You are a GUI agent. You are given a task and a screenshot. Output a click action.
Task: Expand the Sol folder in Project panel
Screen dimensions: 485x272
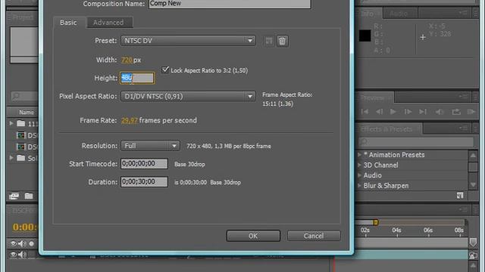pyautogui.click(x=11, y=158)
